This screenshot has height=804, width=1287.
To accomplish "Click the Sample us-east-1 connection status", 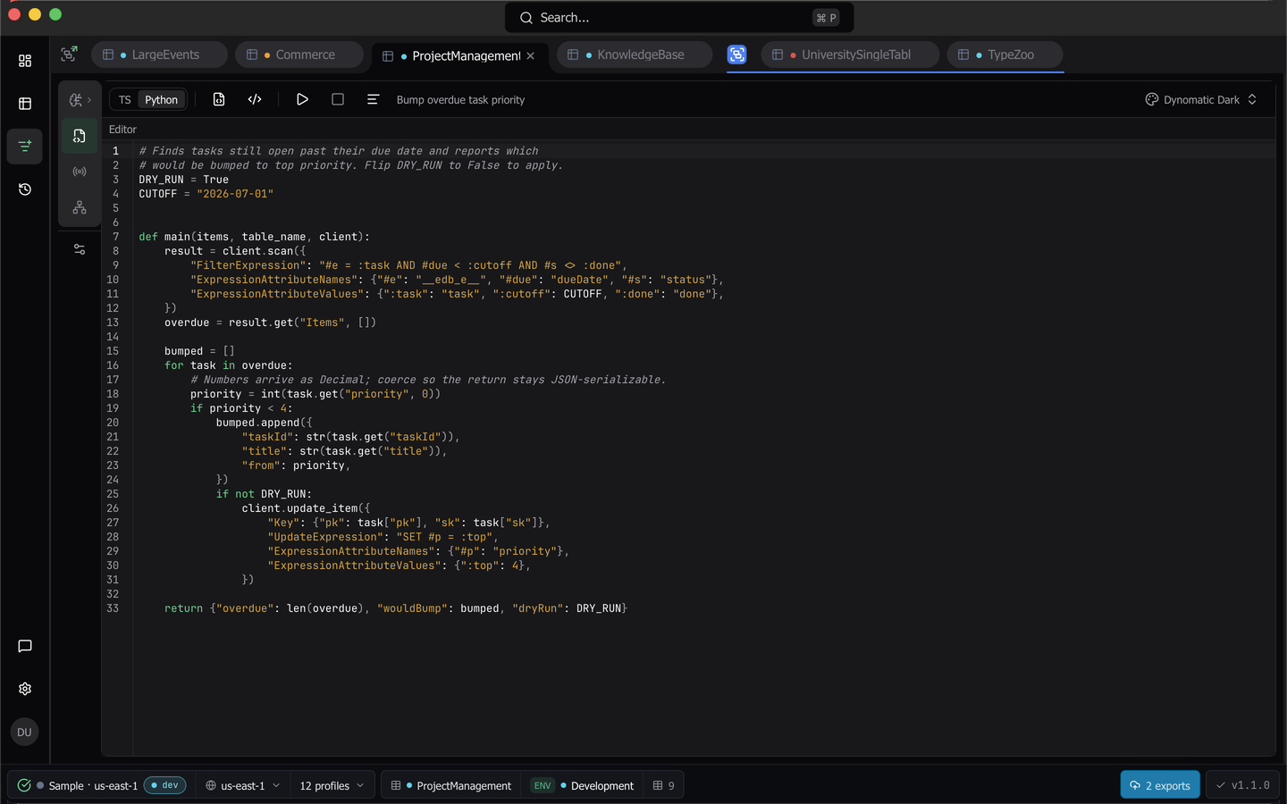I will click(93, 786).
